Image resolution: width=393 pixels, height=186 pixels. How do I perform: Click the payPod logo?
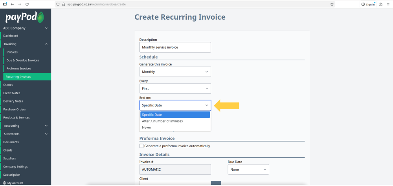point(25,17)
